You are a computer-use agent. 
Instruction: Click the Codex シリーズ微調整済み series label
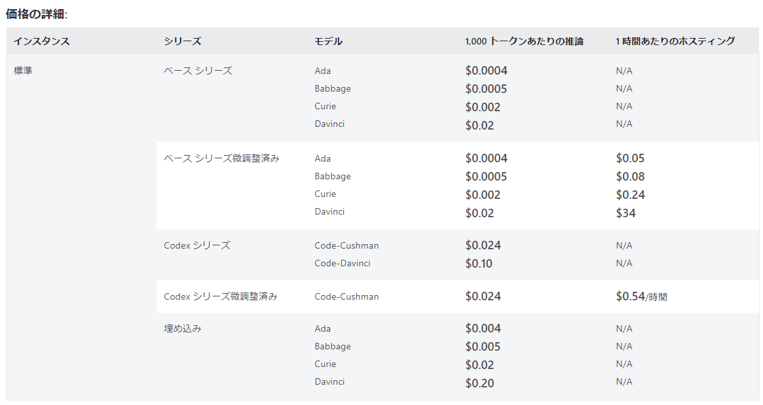(221, 296)
